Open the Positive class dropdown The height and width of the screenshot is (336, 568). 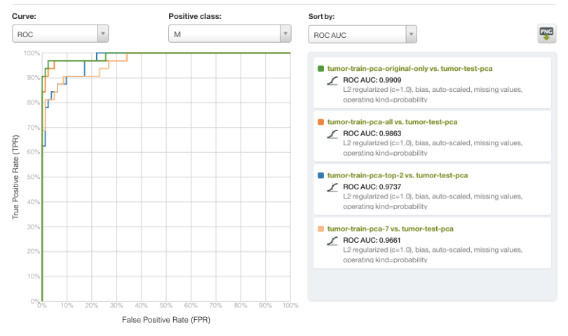(x=229, y=34)
